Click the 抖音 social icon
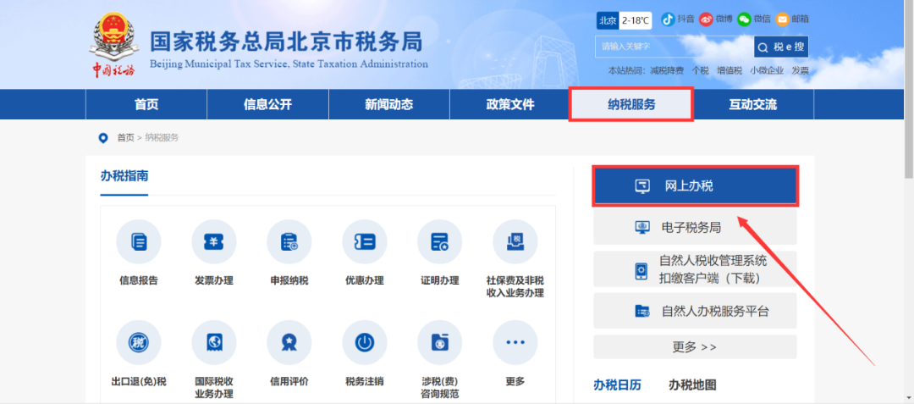Viewport: 914px width, 404px height. pos(668,19)
